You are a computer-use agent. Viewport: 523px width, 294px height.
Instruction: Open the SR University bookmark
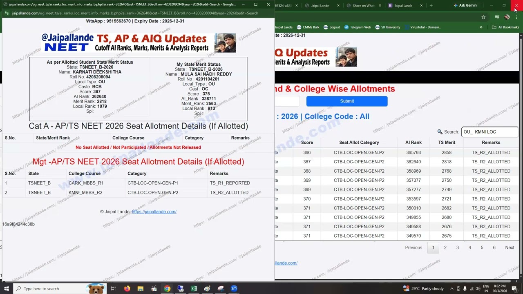click(387, 27)
